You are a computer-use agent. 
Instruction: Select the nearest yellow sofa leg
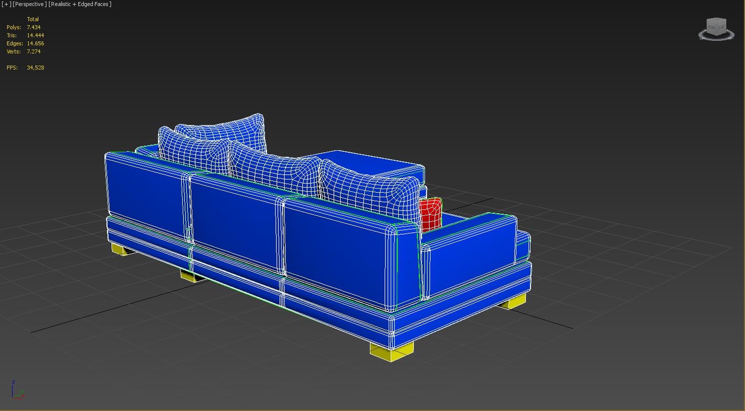point(392,351)
